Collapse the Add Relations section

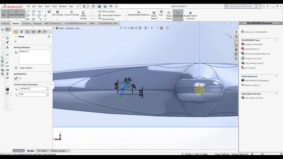pos(50,74)
